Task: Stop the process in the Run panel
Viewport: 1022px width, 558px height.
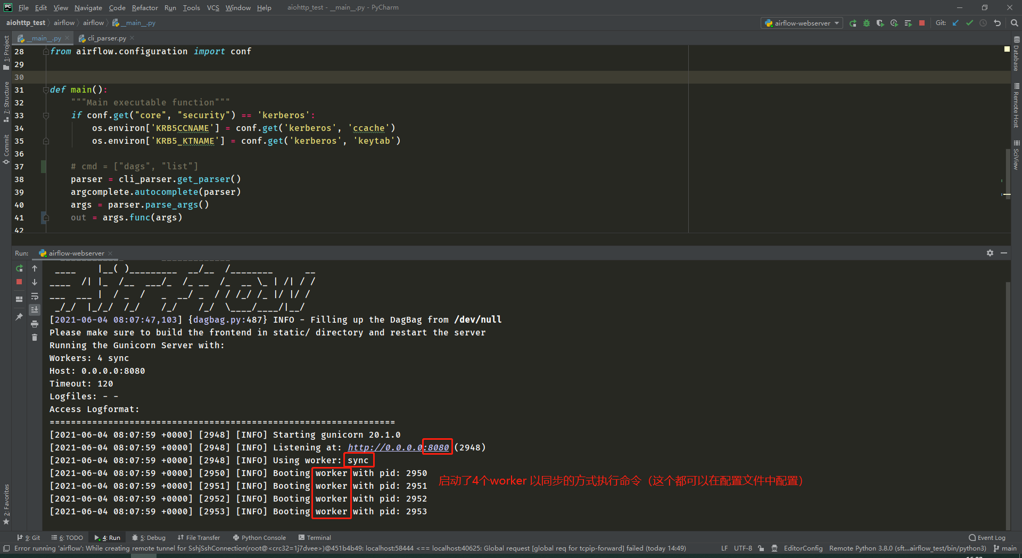Action: pyautogui.click(x=19, y=282)
